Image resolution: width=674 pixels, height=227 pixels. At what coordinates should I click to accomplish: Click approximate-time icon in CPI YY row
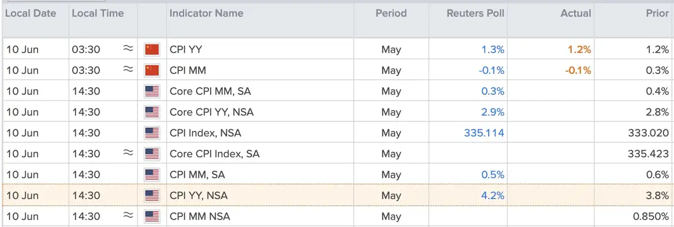point(129,49)
